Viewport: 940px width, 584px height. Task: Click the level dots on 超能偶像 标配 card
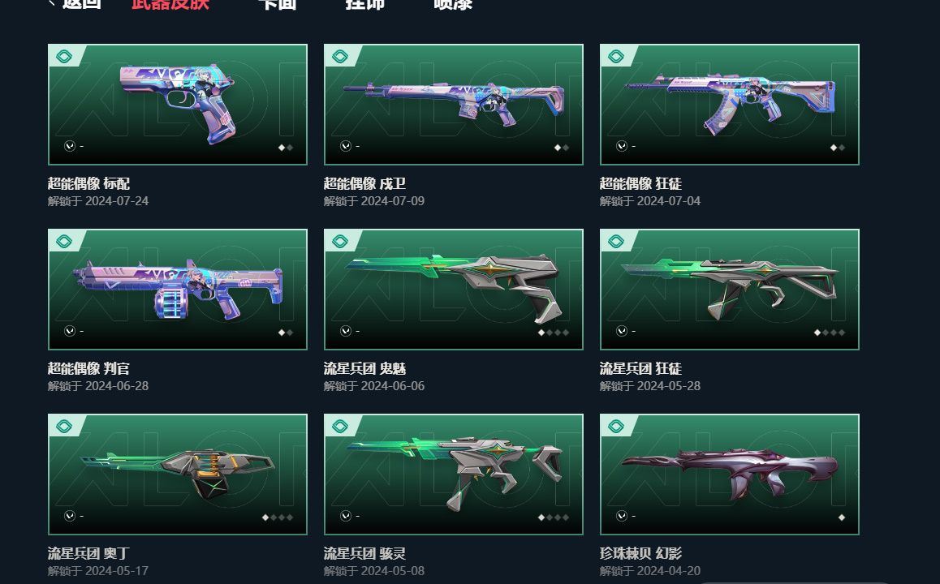286,148
